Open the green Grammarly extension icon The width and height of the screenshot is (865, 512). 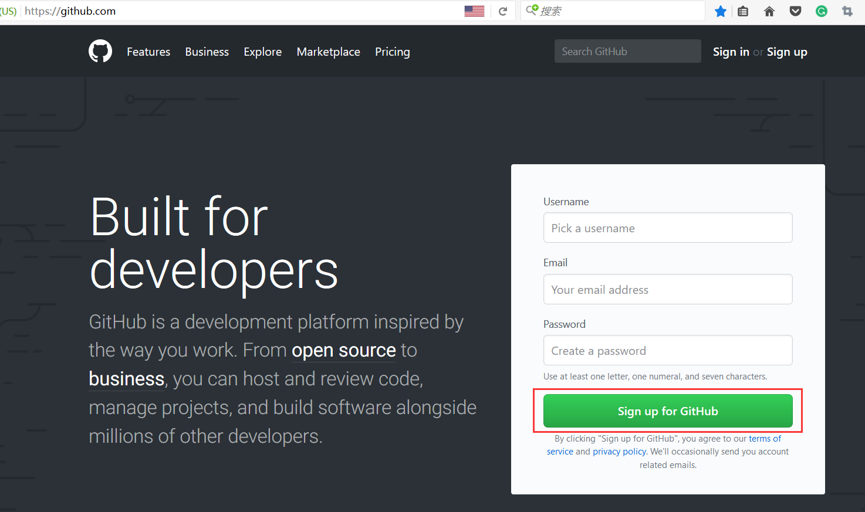pyautogui.click(x=822, y=11)
